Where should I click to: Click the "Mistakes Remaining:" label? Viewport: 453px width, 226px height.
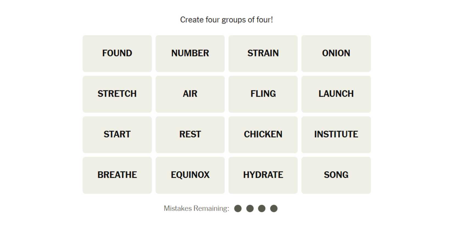click(196, 208)
